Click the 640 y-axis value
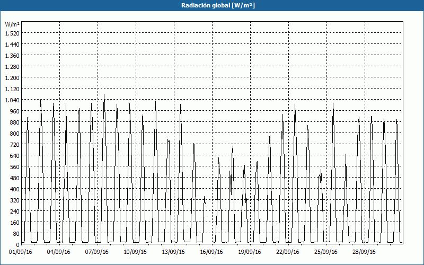The height and width of the screenshot is (265, 424). point(15,156)
